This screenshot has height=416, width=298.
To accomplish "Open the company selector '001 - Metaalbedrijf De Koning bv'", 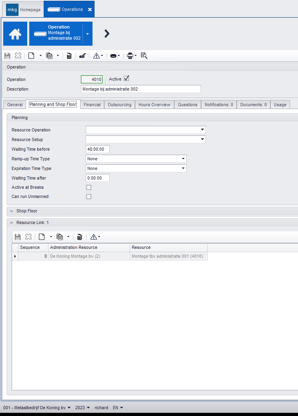I will point(37,408).
